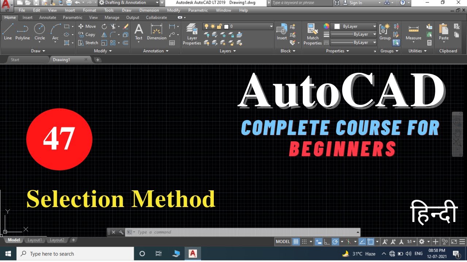The image size is (467, 262).
Task: Open the object color ByLayer dropdown
Action: [x=354, y=26]
